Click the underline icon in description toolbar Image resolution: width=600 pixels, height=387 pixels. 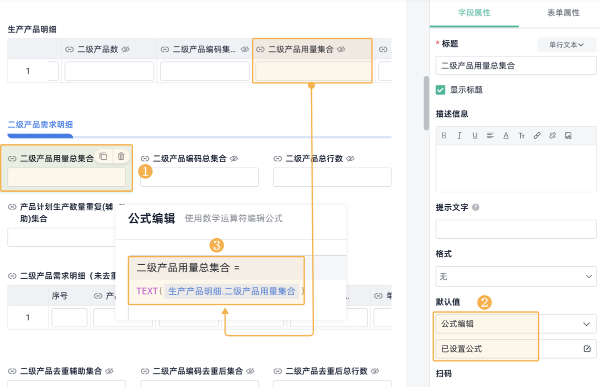coord(474,135)
